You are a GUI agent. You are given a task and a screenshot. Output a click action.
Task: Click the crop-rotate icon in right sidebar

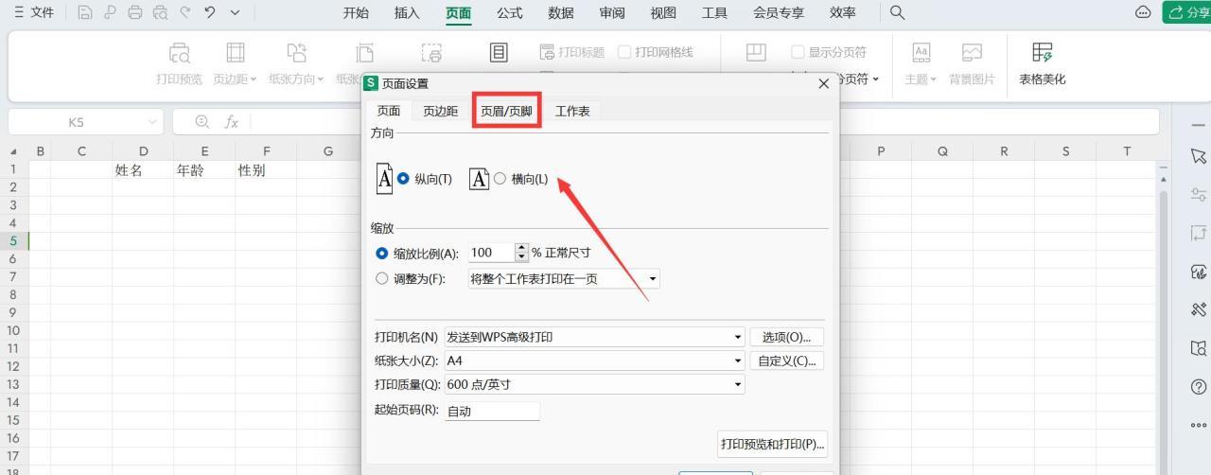click(1199, 233)
